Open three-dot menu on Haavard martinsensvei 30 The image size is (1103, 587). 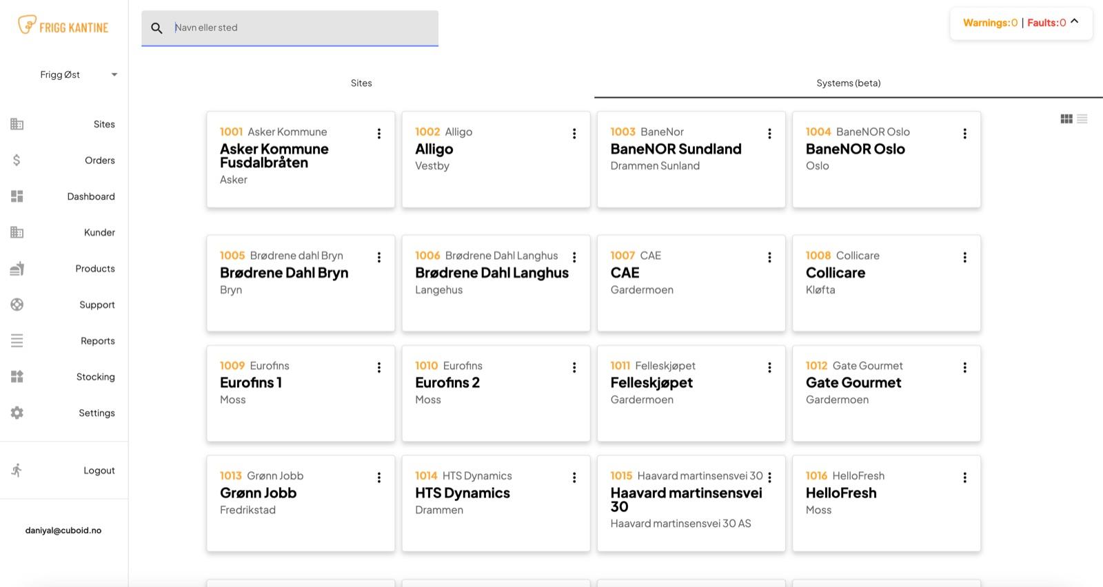[769, 477]
